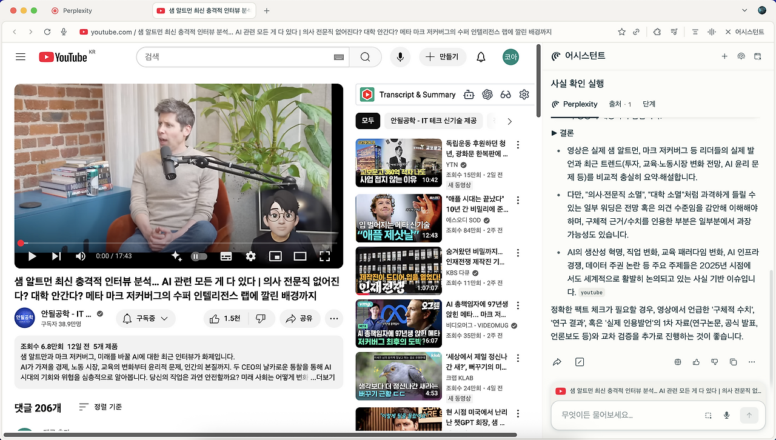Screen dimensions: 776x440
Task: Click the 만들기 create button
Action: pyautogui.click(x=443, y=57)
